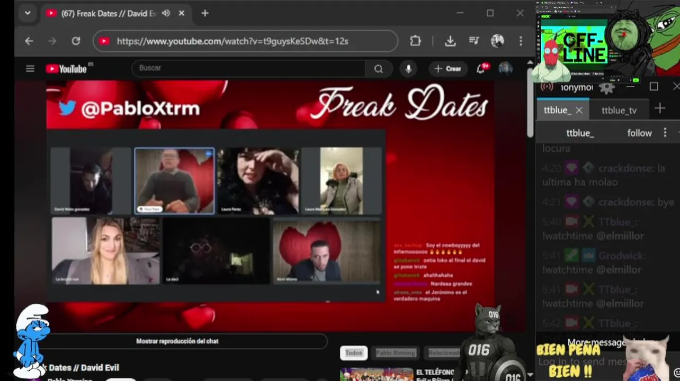The image size is (680, 381).
Task: Focus the Buscar search field
Action: pyautogui.click(x=248, y=68)
